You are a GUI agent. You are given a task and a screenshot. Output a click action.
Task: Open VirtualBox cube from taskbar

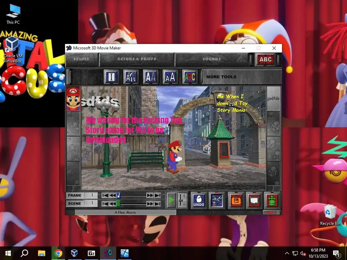pos(75,253)
